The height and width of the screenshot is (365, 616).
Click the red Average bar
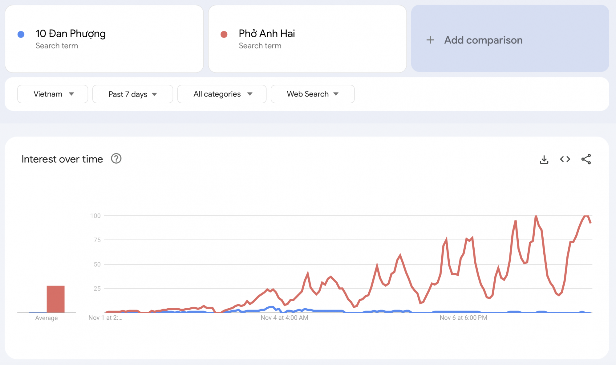(55, 299)
